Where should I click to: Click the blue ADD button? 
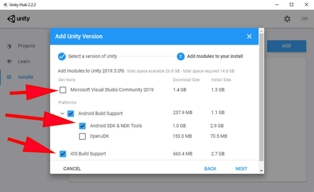287,46
